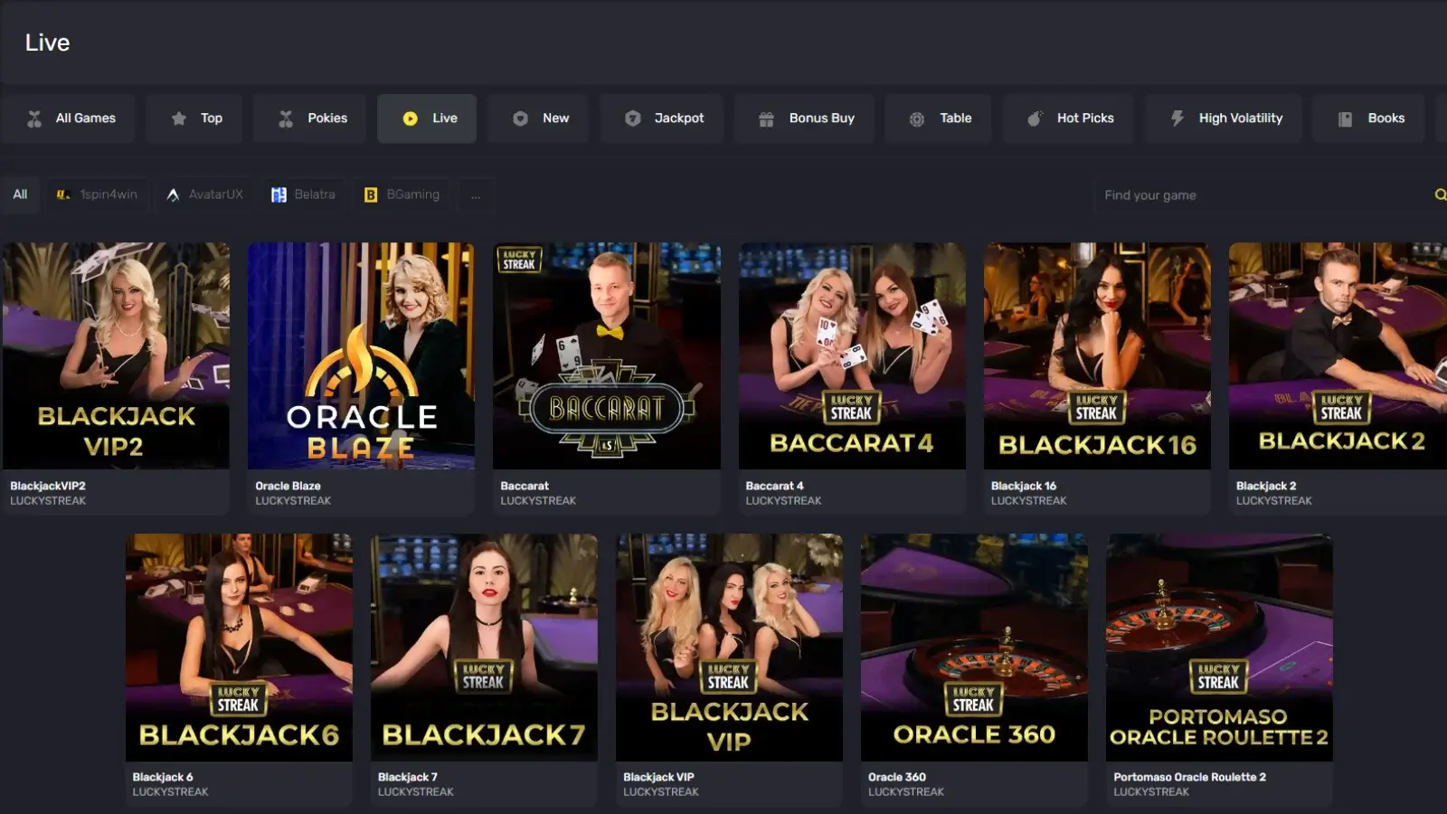1447x814 pixels.
Task: Switch to the All Games tab
Action: (x=68, y=118)
